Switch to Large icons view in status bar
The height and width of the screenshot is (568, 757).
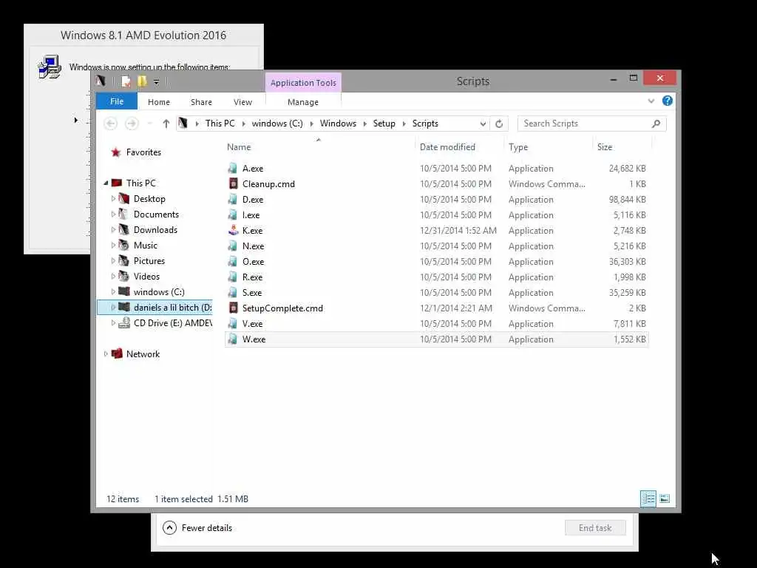[665, 498]
